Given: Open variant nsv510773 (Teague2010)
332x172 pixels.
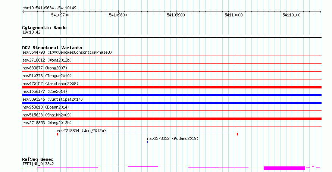Looking at the screenshot, I should pos(47,76).
